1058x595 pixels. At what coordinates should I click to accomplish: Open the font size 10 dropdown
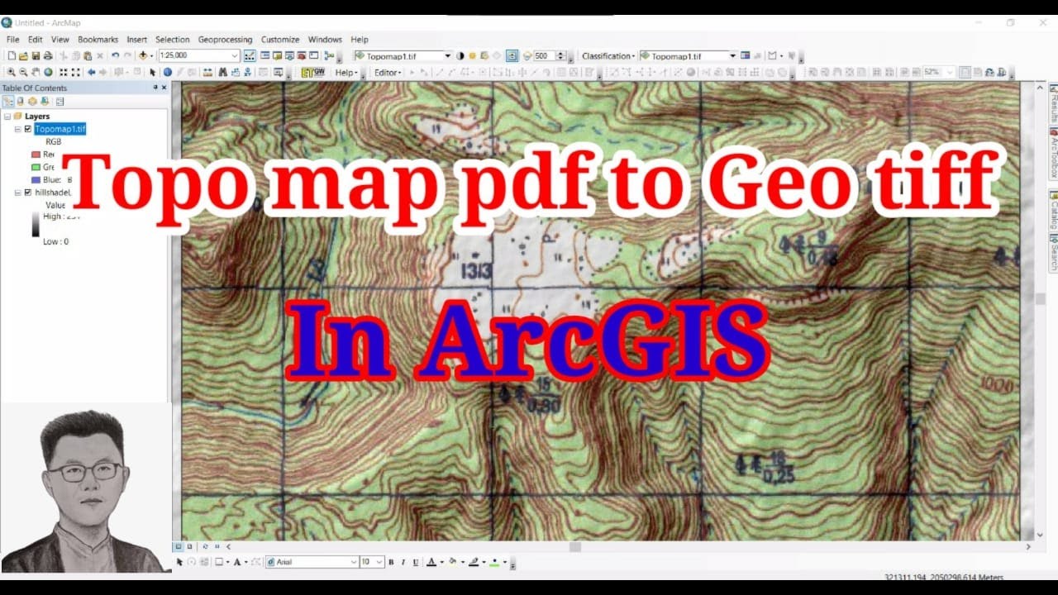pyautogui.click(x=379, y=562)
